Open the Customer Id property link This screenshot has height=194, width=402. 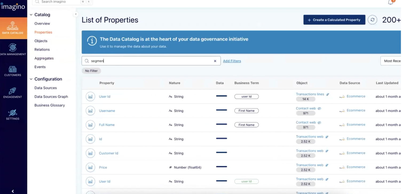[x=109, y=153]
